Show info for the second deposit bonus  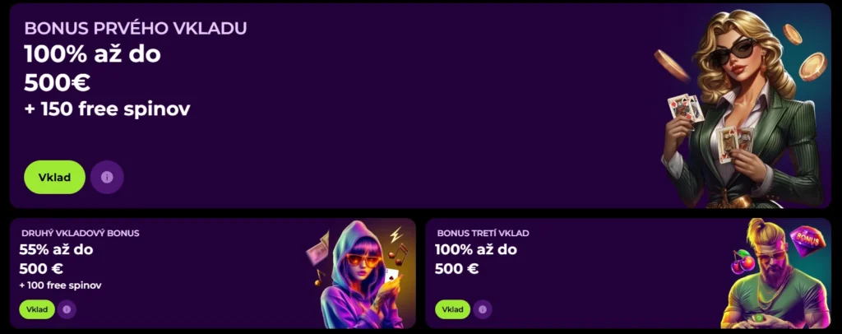coord(67,309)
